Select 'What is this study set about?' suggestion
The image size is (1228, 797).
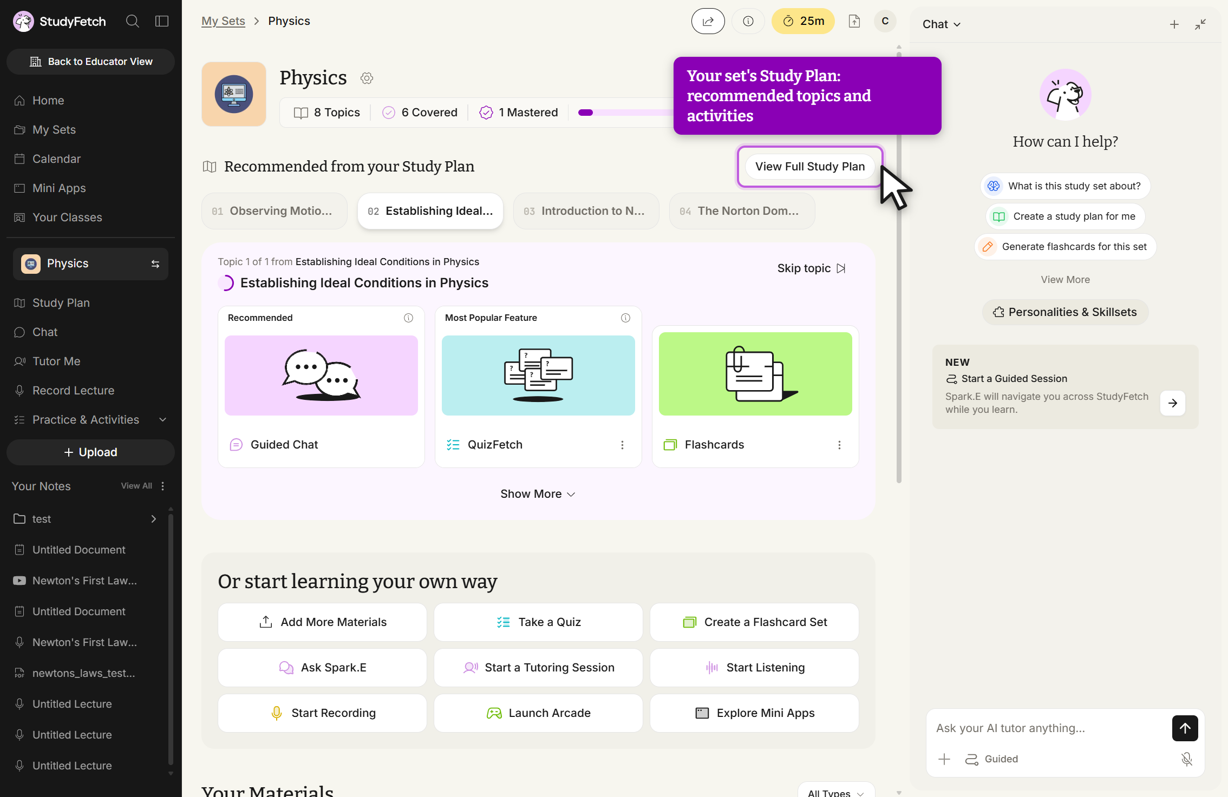(x=1065, y=186)
